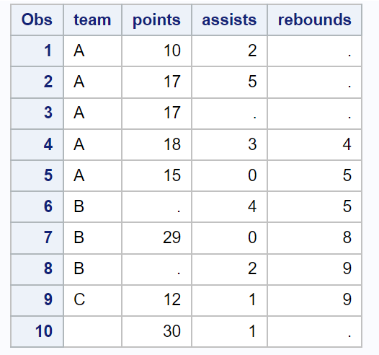Screen dimensions: 379x355
Task: Click team C cell in row 9
Action: click(92, 300)
